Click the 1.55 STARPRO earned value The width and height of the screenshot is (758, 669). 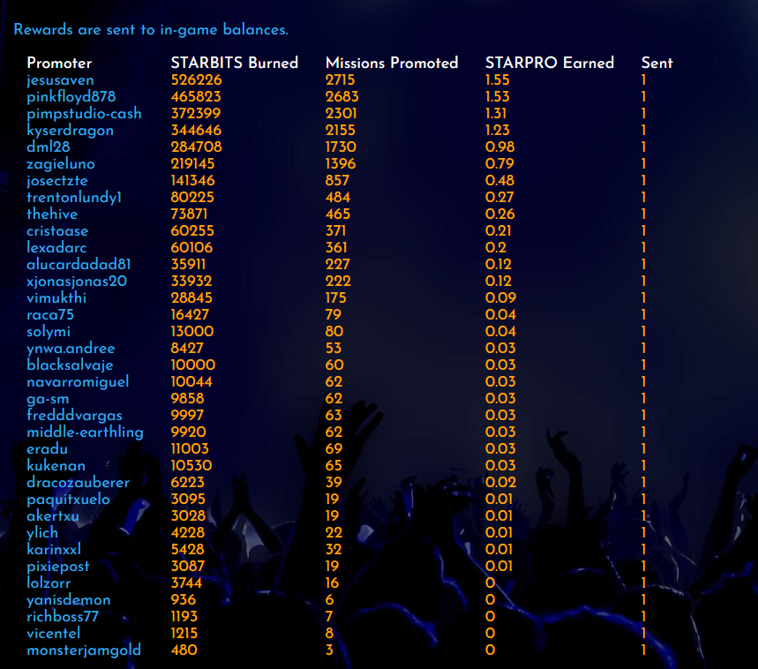498,80
